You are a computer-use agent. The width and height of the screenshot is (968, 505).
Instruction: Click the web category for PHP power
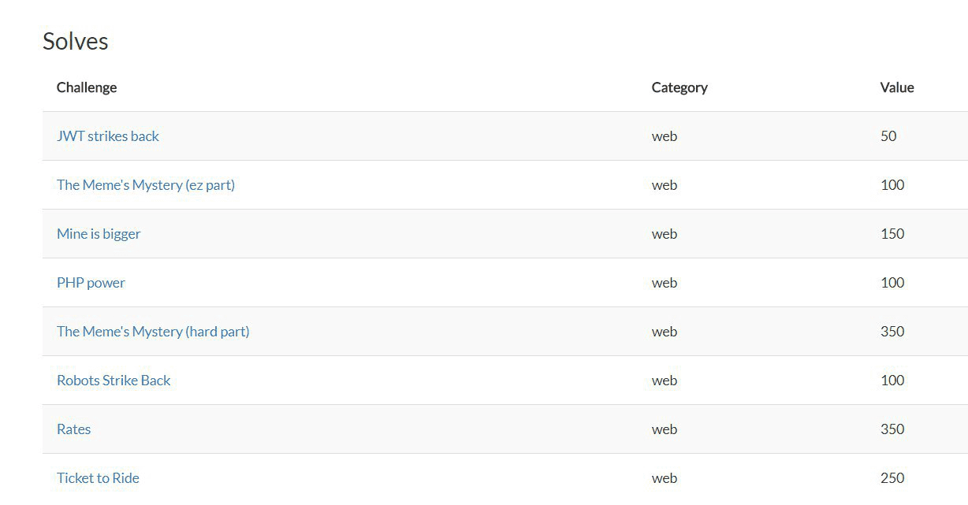coord(665,283)
